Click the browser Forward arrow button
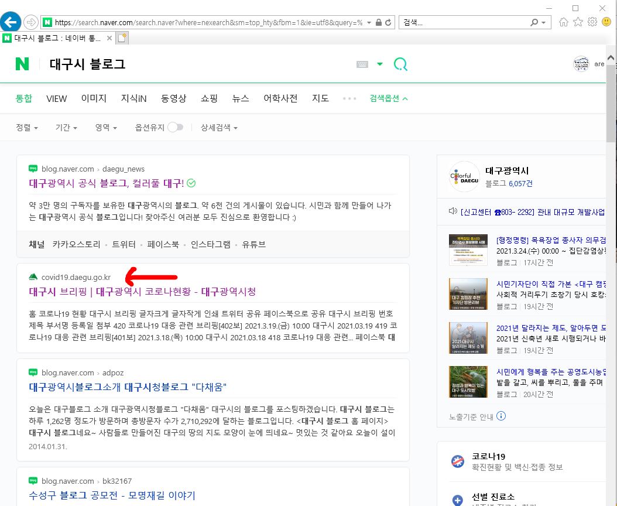617x506 pixels. pyautogui.click(x=30, y=22)
